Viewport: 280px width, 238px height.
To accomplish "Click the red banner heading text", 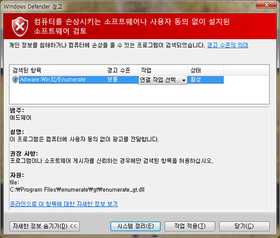I will [132, 26].
